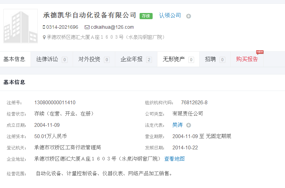The width and height of the screenshot is (285, 188).
Task: Open the 招聘 tab
Action: tap(210, 59)
